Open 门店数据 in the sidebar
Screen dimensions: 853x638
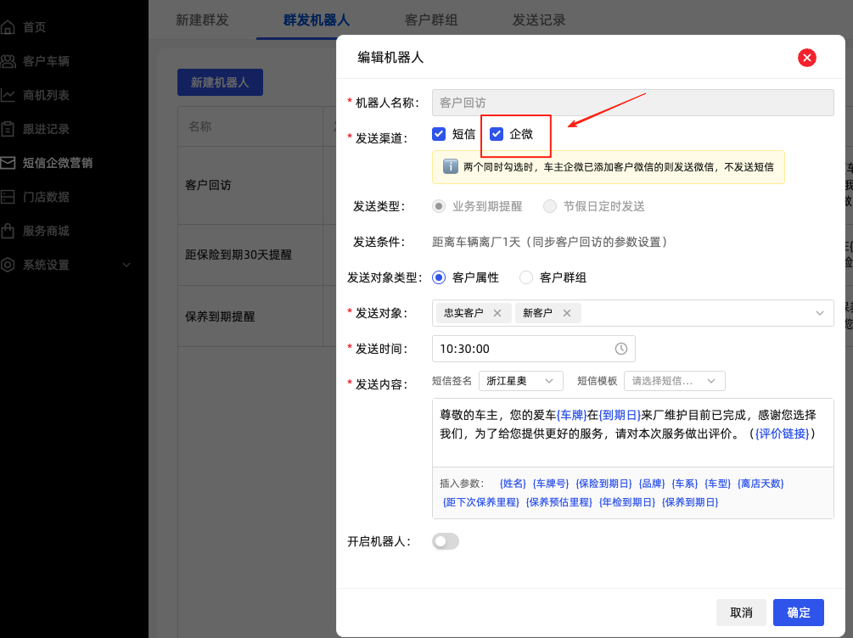pos(46,197)
